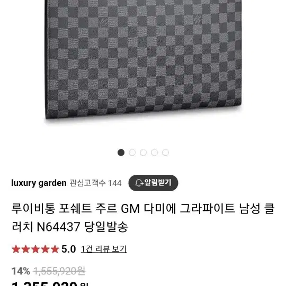The width and height of the screenshot is (286, 286).
Task: Click the N64437 model number text
Action: (58, 227)
